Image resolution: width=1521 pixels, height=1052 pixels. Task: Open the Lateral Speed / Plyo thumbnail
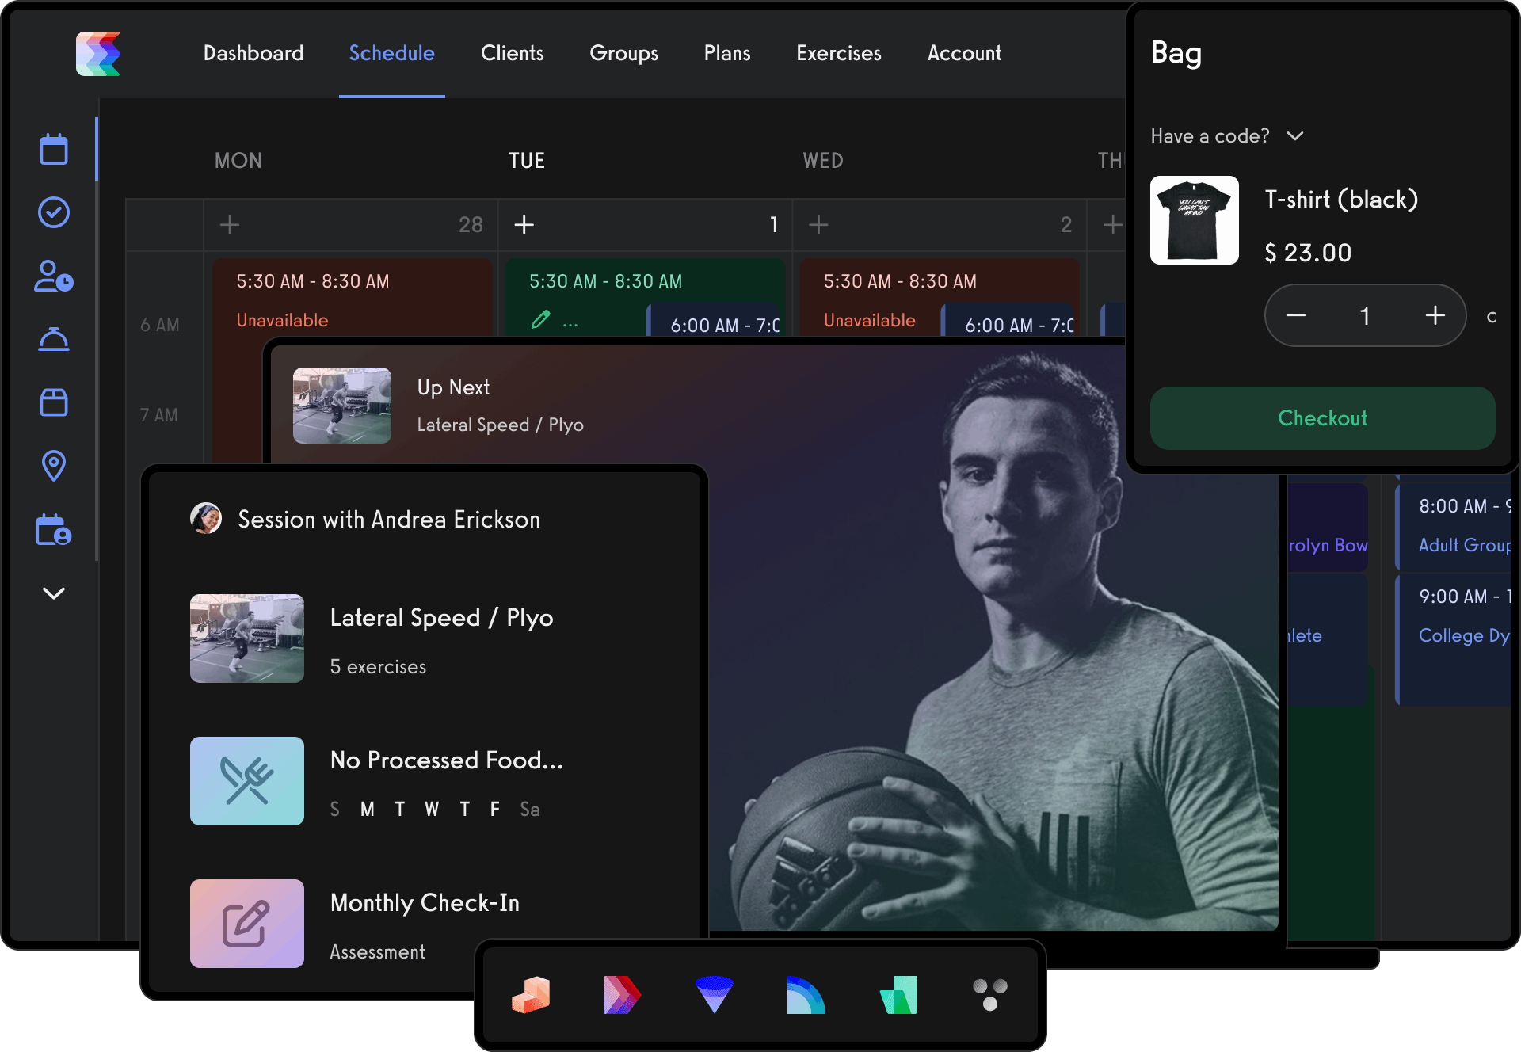247,638
